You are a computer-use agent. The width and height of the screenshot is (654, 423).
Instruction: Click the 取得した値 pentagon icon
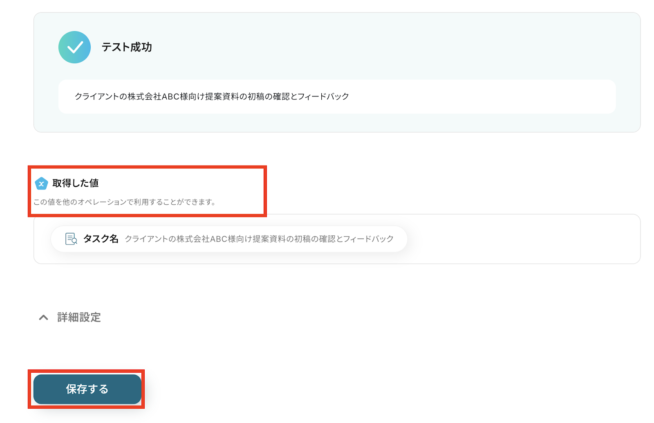point(41,184)
